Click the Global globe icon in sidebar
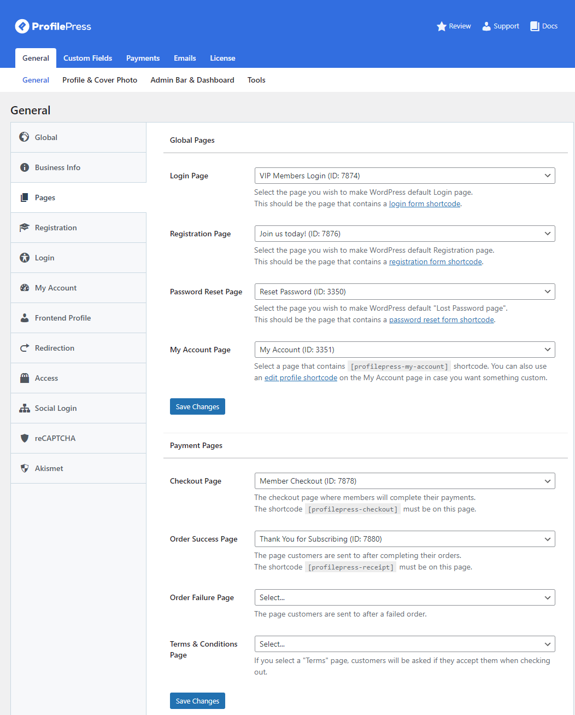The width and height of the screenshot is (575, 715). pos(24,137)
